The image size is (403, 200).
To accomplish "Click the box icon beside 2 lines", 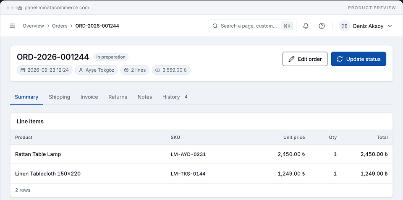I will point(126,70).
